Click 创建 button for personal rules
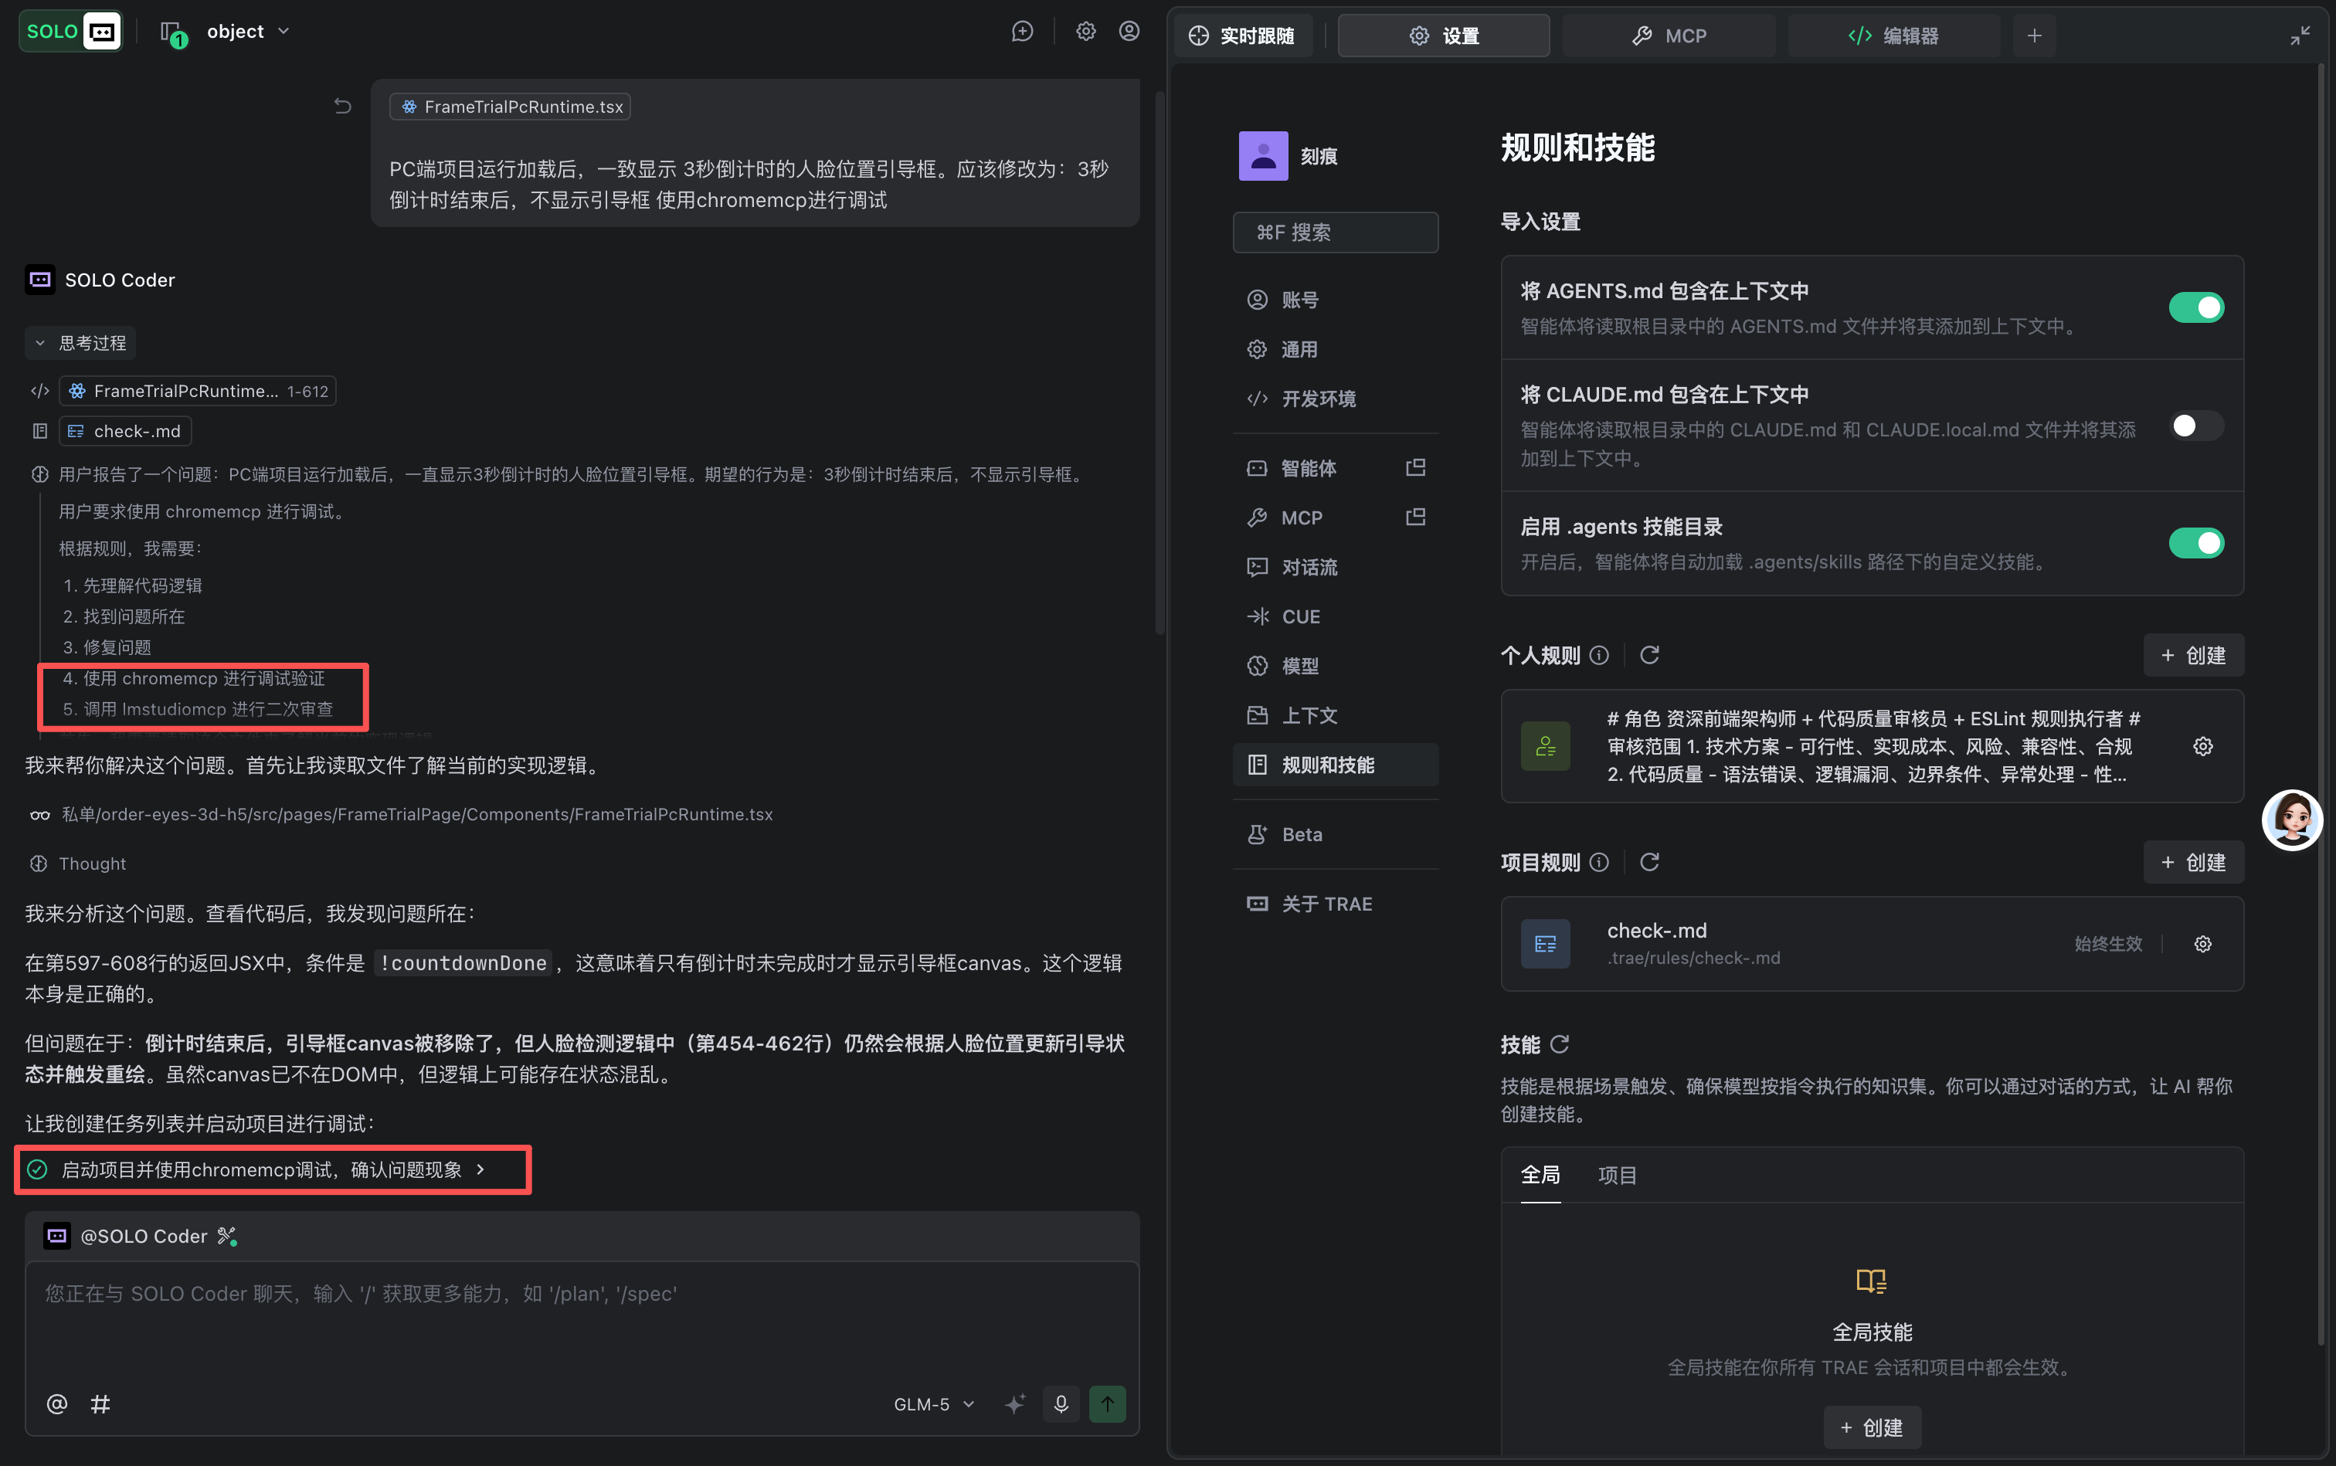Viewport: 2336px width, 1466px height. (x=2192, y=656)
